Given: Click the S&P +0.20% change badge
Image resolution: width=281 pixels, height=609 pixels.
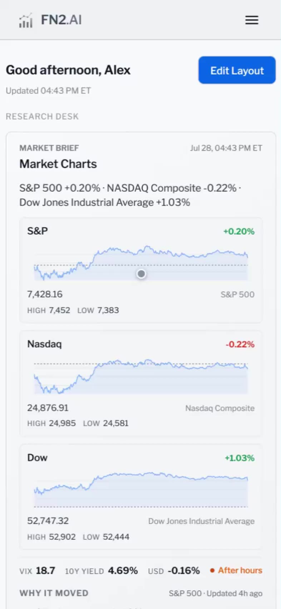Looking at the screenshot, I should point(239,232).
